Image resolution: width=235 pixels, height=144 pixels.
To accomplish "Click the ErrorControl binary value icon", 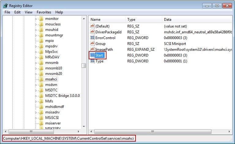I will coord(93,38).
